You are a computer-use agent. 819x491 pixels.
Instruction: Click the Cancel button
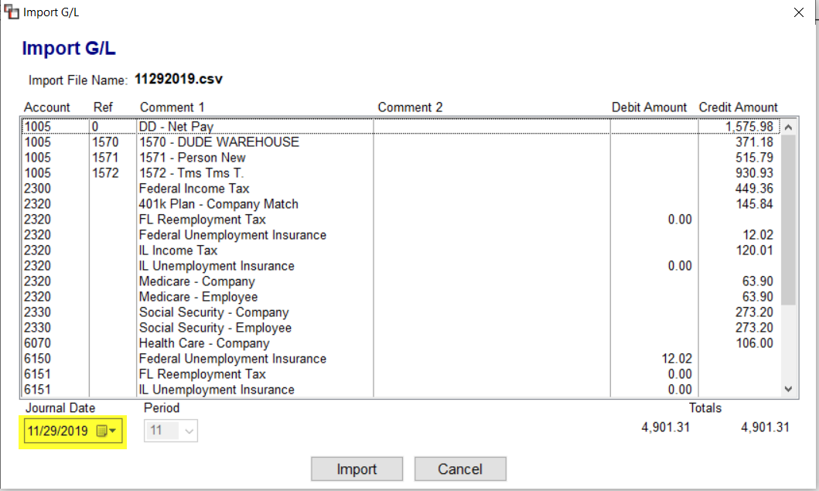(460, 469)
